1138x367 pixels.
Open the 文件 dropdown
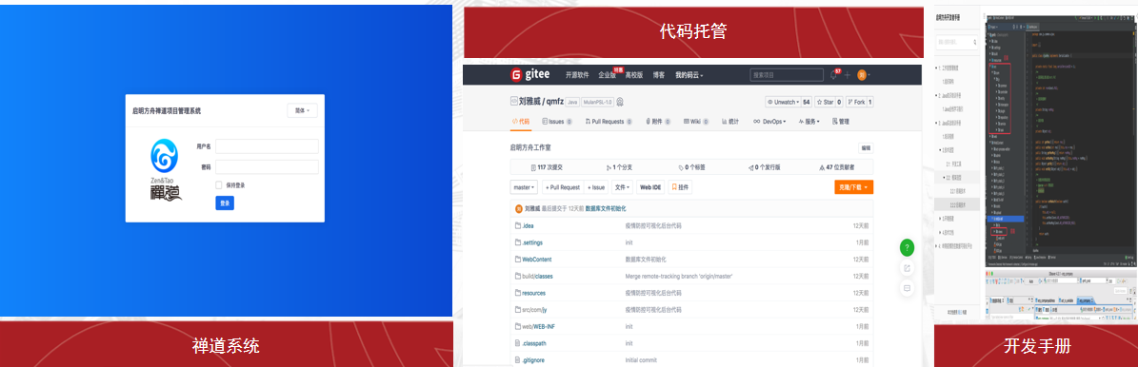click(x=622, y=187)
